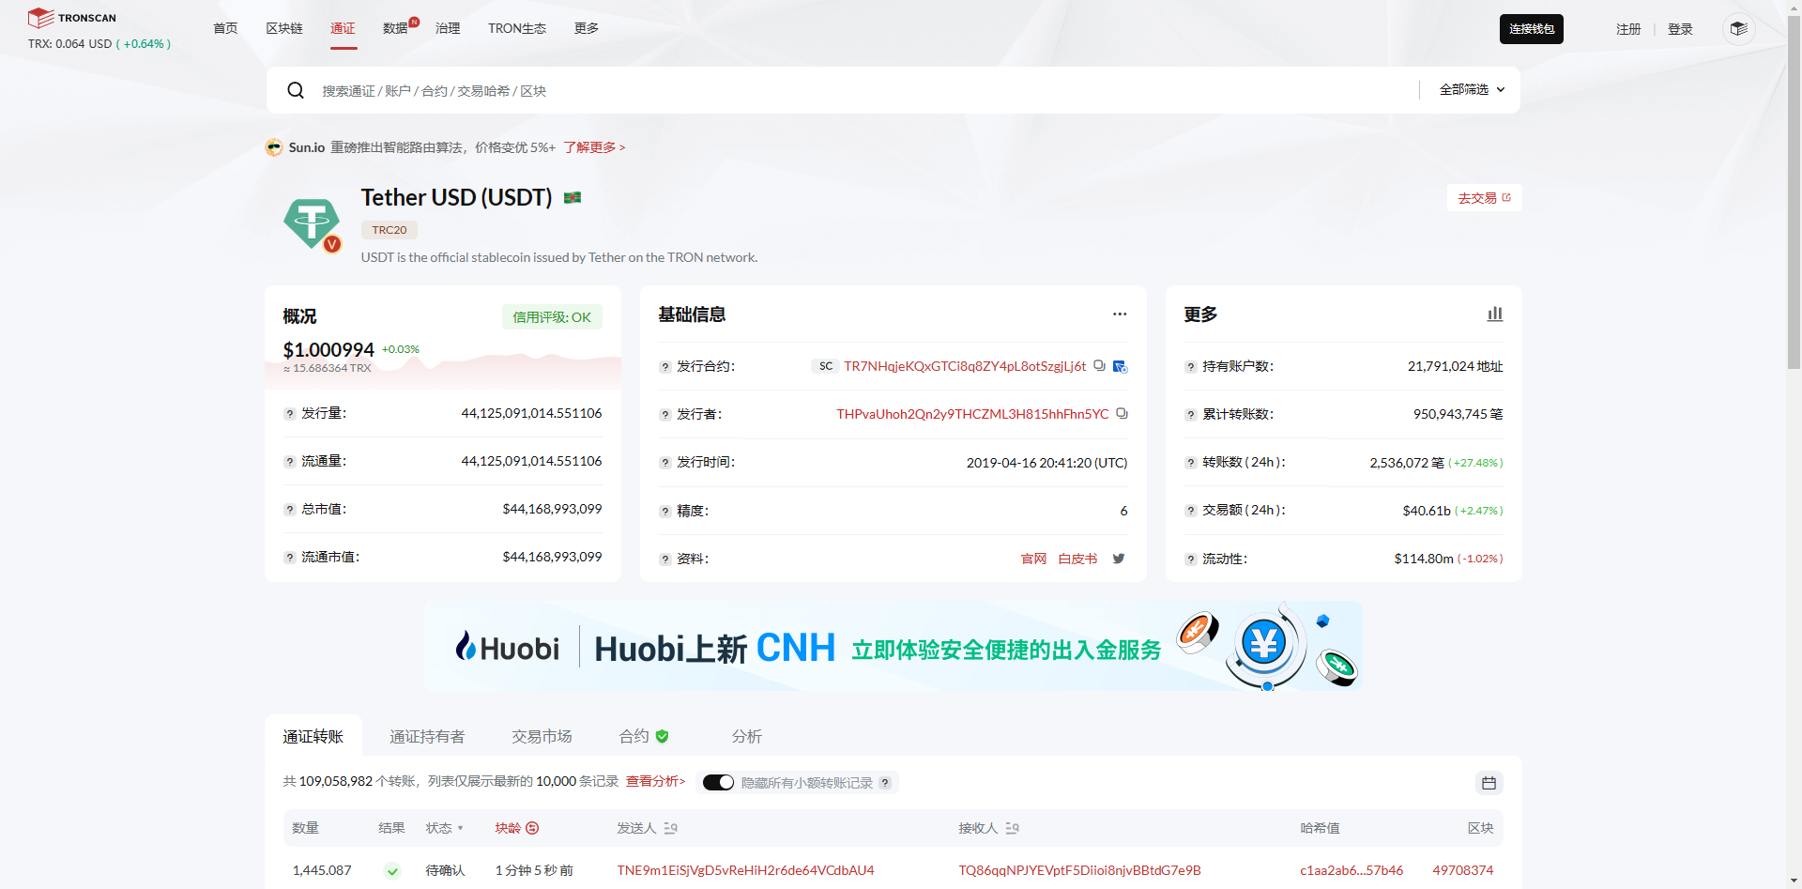Click the Huobi CNH advertisement banner
Screen dimensions: 1802x889
893,646
